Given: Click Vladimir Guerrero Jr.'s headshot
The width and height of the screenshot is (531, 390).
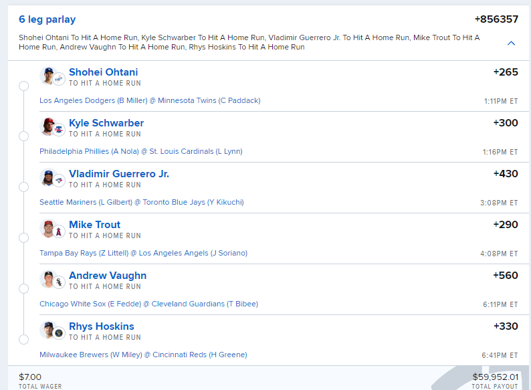Looking at the screenshot, I should pyautogui.click(x=48, y=177).
